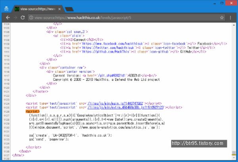This screenshot has height=162, width=238.
Task: Open a new tab
Action: click(x=69, y=9)
